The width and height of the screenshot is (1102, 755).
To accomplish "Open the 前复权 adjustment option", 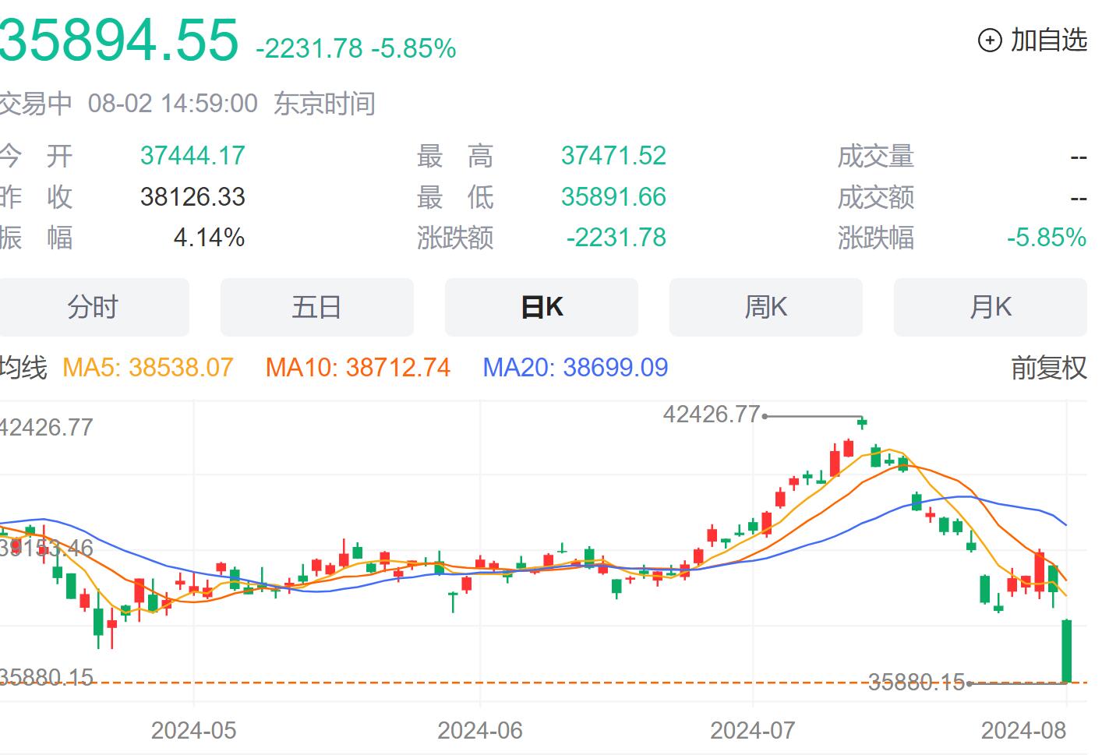I will [x=1048, y=368].
